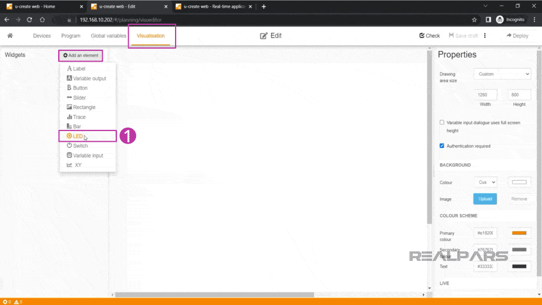Screen dimensions: 542x305
Task: Click the browser forward arrow
Action: click(x=18, y=20)
